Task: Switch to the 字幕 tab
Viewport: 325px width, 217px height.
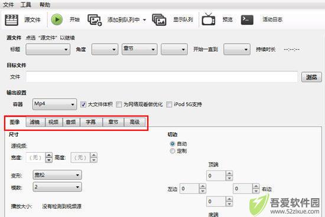Action: click(x=91, y=122)
